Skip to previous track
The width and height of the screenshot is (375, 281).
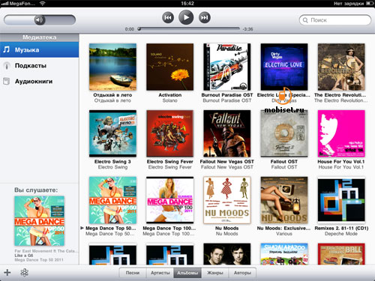(168, 17)
